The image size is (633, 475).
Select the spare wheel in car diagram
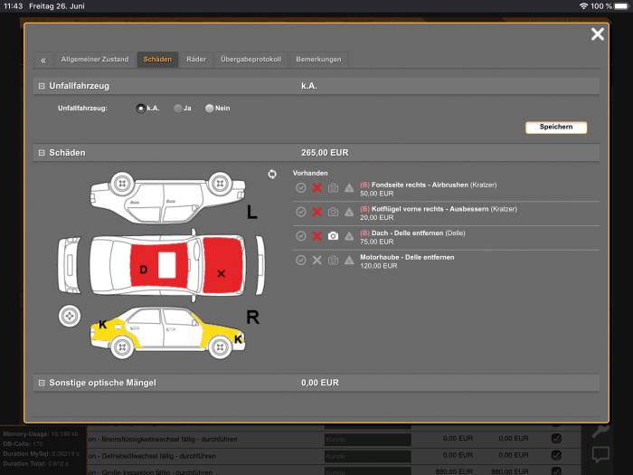(x=70, y=317)
